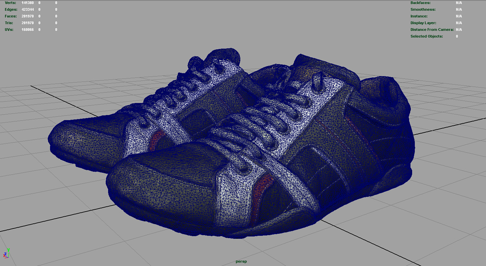
Task: Click the Verts count 141380
Action: tap(28, 3)
